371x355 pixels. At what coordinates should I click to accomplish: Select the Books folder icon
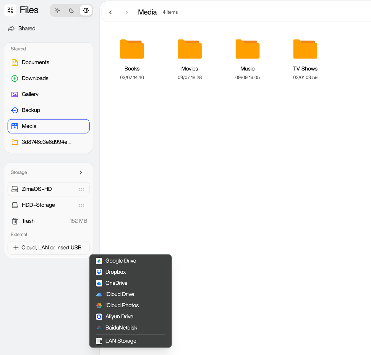tap(132, 49)
